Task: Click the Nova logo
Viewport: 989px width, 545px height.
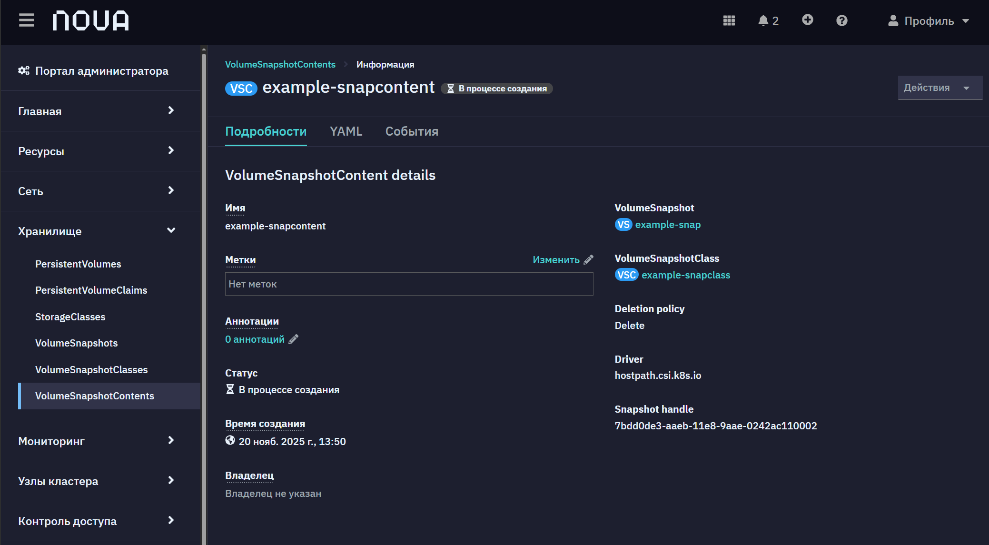Action: [90, 20]
